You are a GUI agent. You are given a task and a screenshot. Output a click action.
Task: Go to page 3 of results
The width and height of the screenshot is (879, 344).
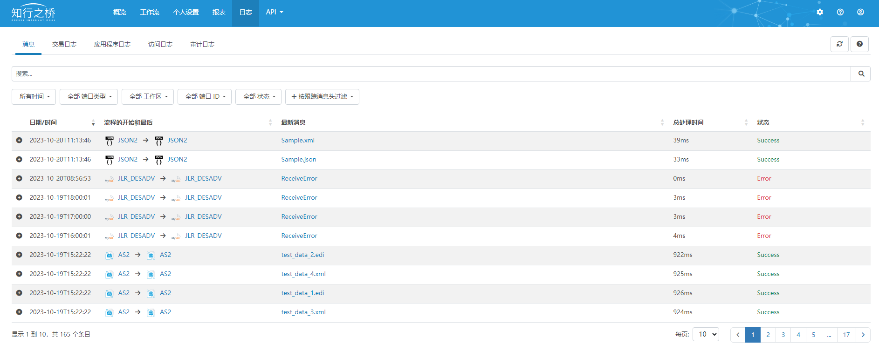(783, 335)
